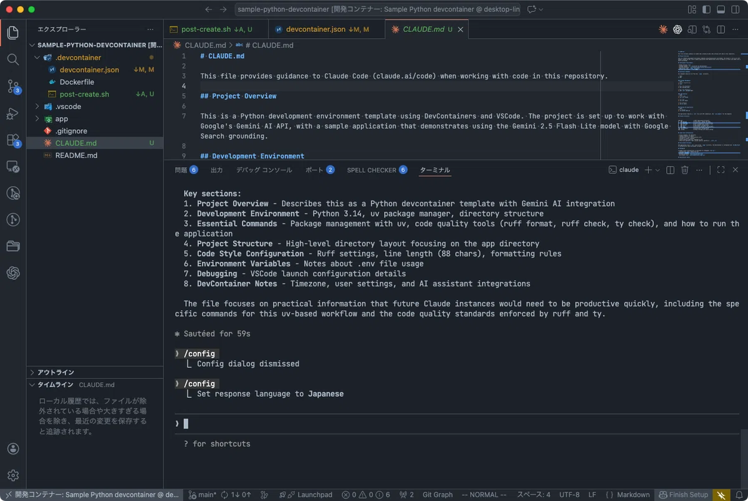Click the remote dev container status indicator
Viewport: 748px width, 501px height.
coord(92,495)
